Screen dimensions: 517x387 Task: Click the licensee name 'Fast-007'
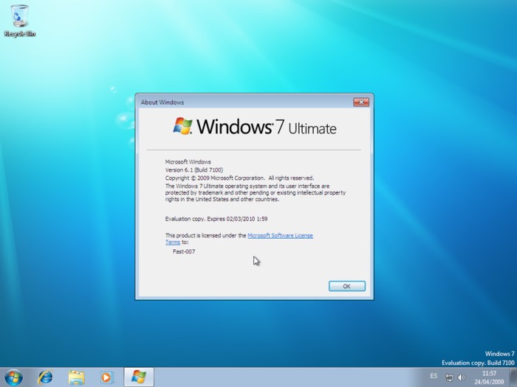(184, 251)
